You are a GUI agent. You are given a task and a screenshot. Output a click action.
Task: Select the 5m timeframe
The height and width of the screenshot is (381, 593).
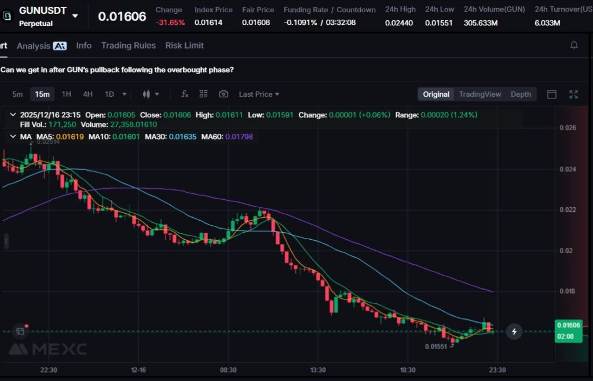[17, 94]
